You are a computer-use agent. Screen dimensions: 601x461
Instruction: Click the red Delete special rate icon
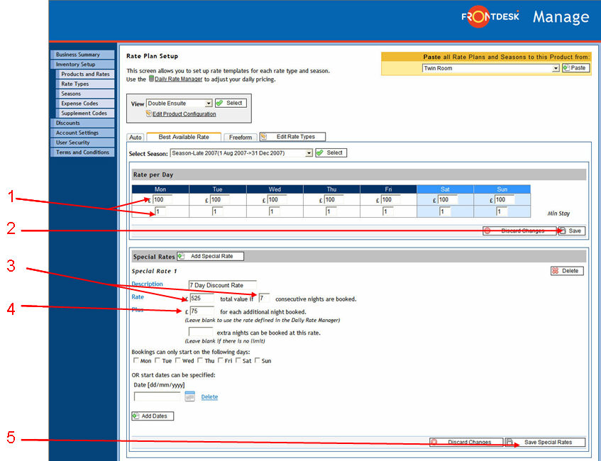pos(556,271)
